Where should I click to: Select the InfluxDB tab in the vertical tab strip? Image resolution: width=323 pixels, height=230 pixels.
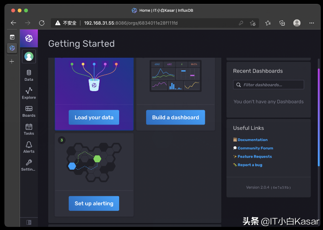[x=12, y=48]
